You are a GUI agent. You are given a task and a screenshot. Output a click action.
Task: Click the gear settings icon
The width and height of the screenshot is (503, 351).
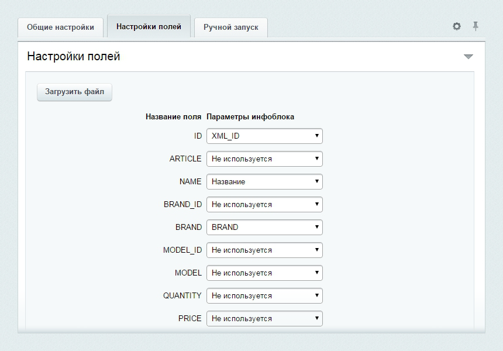(457, 26)
